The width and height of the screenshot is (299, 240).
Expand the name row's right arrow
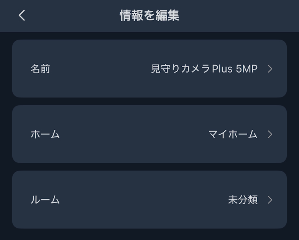(x=270, y=69)
